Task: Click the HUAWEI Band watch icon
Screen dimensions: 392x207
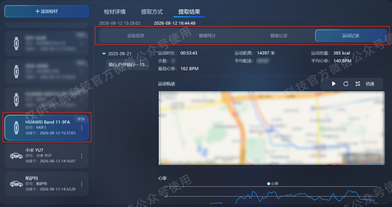Action: (16, 128)
